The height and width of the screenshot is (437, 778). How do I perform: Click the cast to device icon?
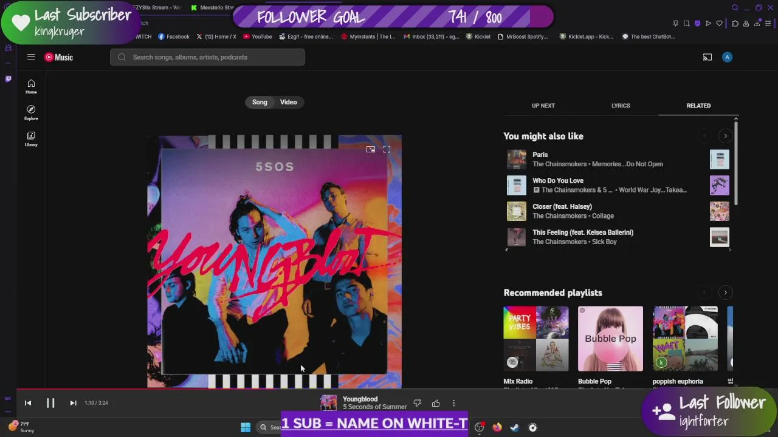pos(707,57)
